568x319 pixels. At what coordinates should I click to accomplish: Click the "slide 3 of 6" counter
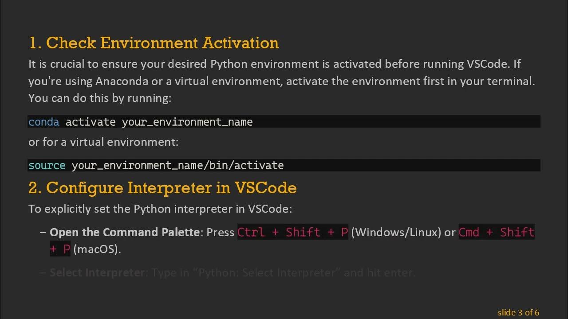518,312
